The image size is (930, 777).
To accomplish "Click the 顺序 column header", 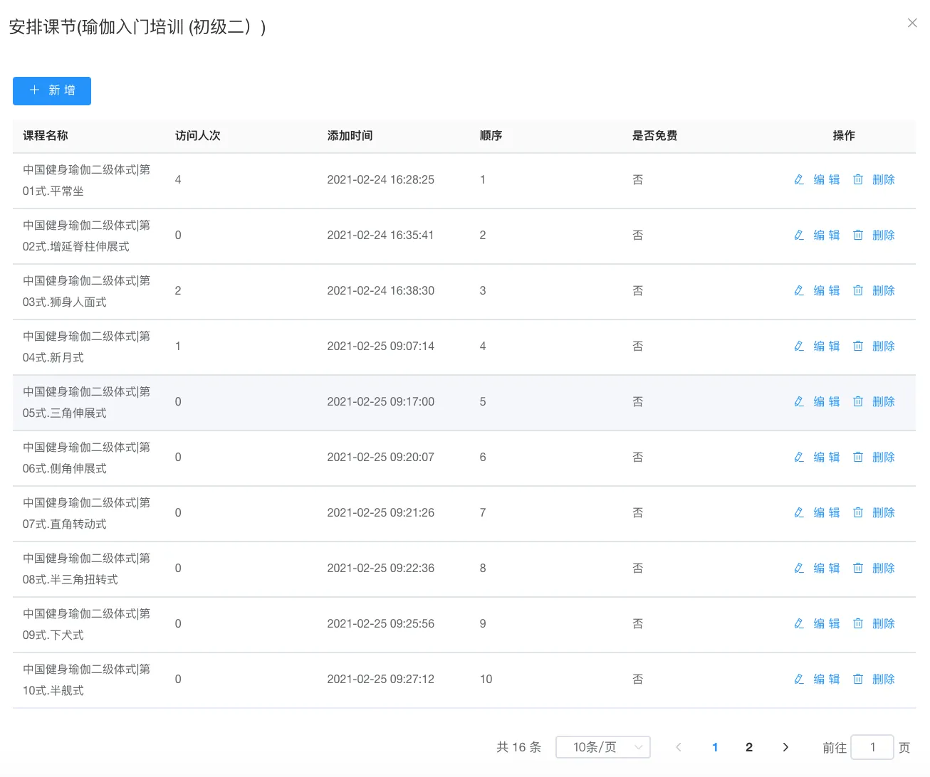I will pyautogui.click(x=491, y=136).
